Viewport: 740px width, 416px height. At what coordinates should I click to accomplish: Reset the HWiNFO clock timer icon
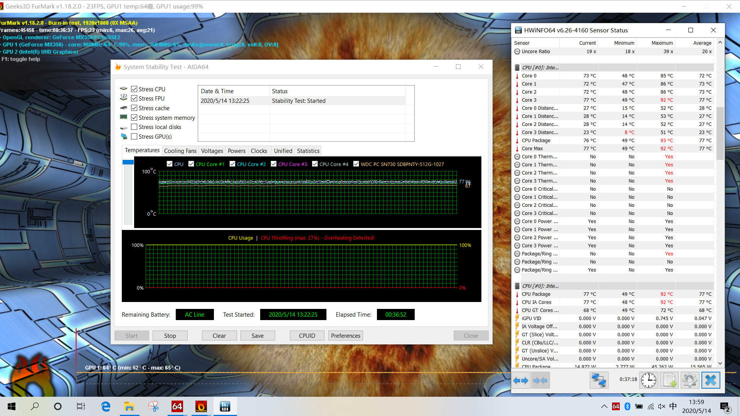coord(649,381)
